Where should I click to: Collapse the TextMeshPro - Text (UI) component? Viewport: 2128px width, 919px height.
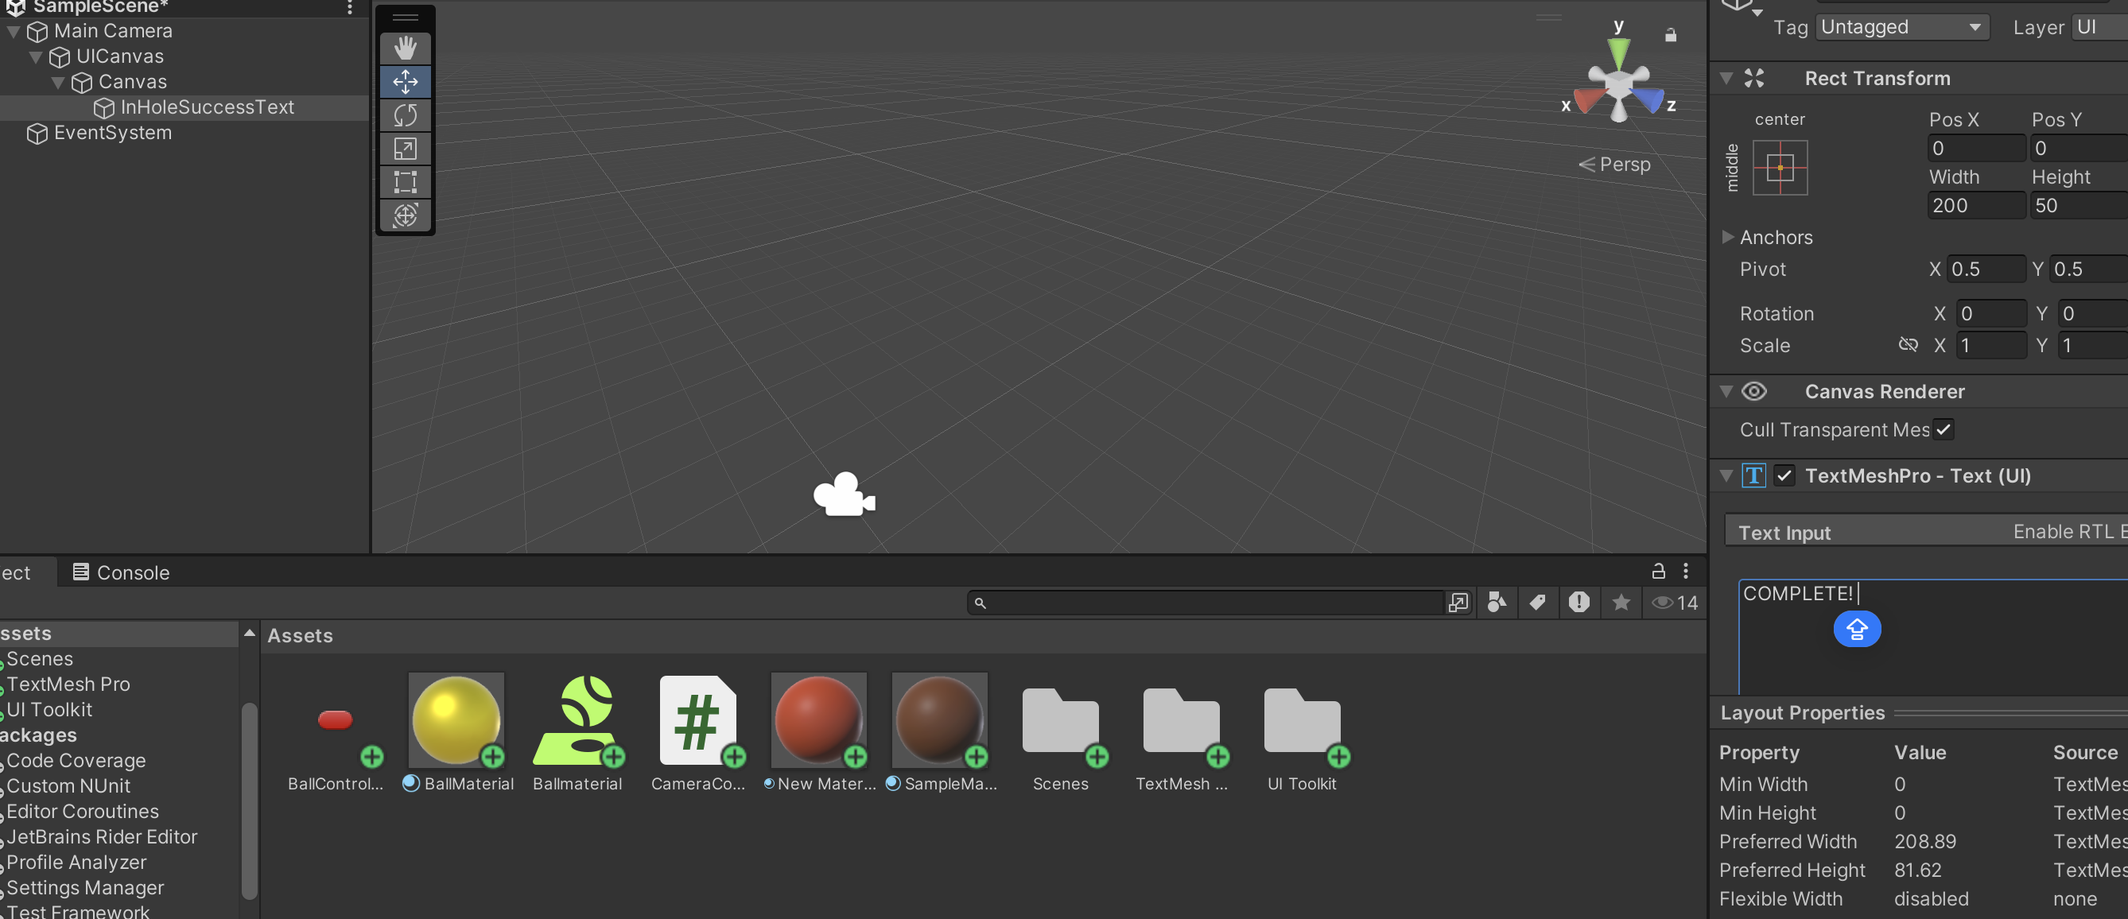[x=1726, y=475]
